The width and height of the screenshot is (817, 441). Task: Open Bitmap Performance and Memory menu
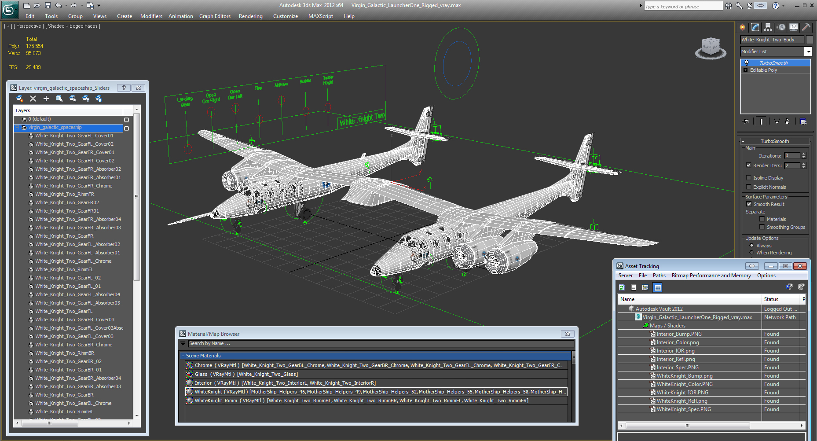(x=711, y=276)
